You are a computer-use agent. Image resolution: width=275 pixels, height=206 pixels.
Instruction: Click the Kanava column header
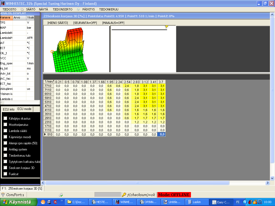(6, 17)
